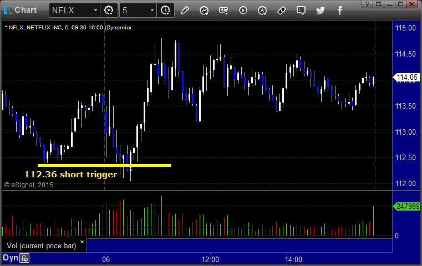Click the 113.50 price axis label

pyautogui.click(x=405, y=106)
